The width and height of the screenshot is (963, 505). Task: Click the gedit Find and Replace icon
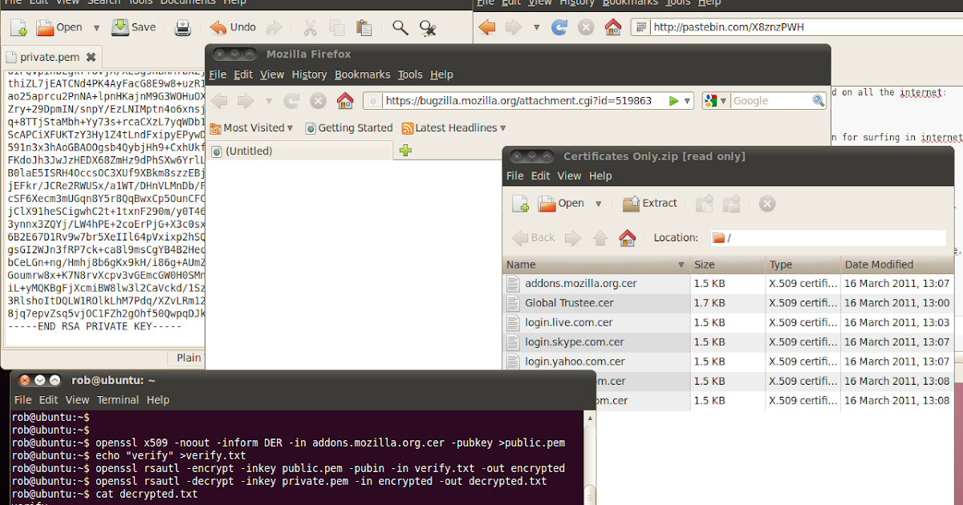(428, 28)
